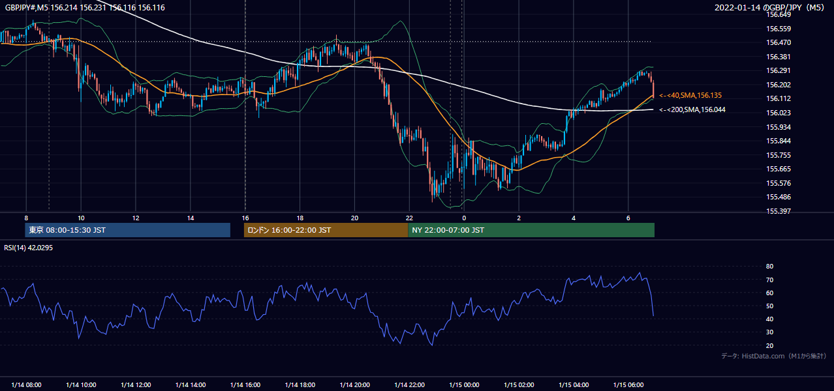Viewport: 834px width, 391px height.
Task: Click date axis label 1/14 08:00
Action: pyautogui.click(x=26, y=385)
